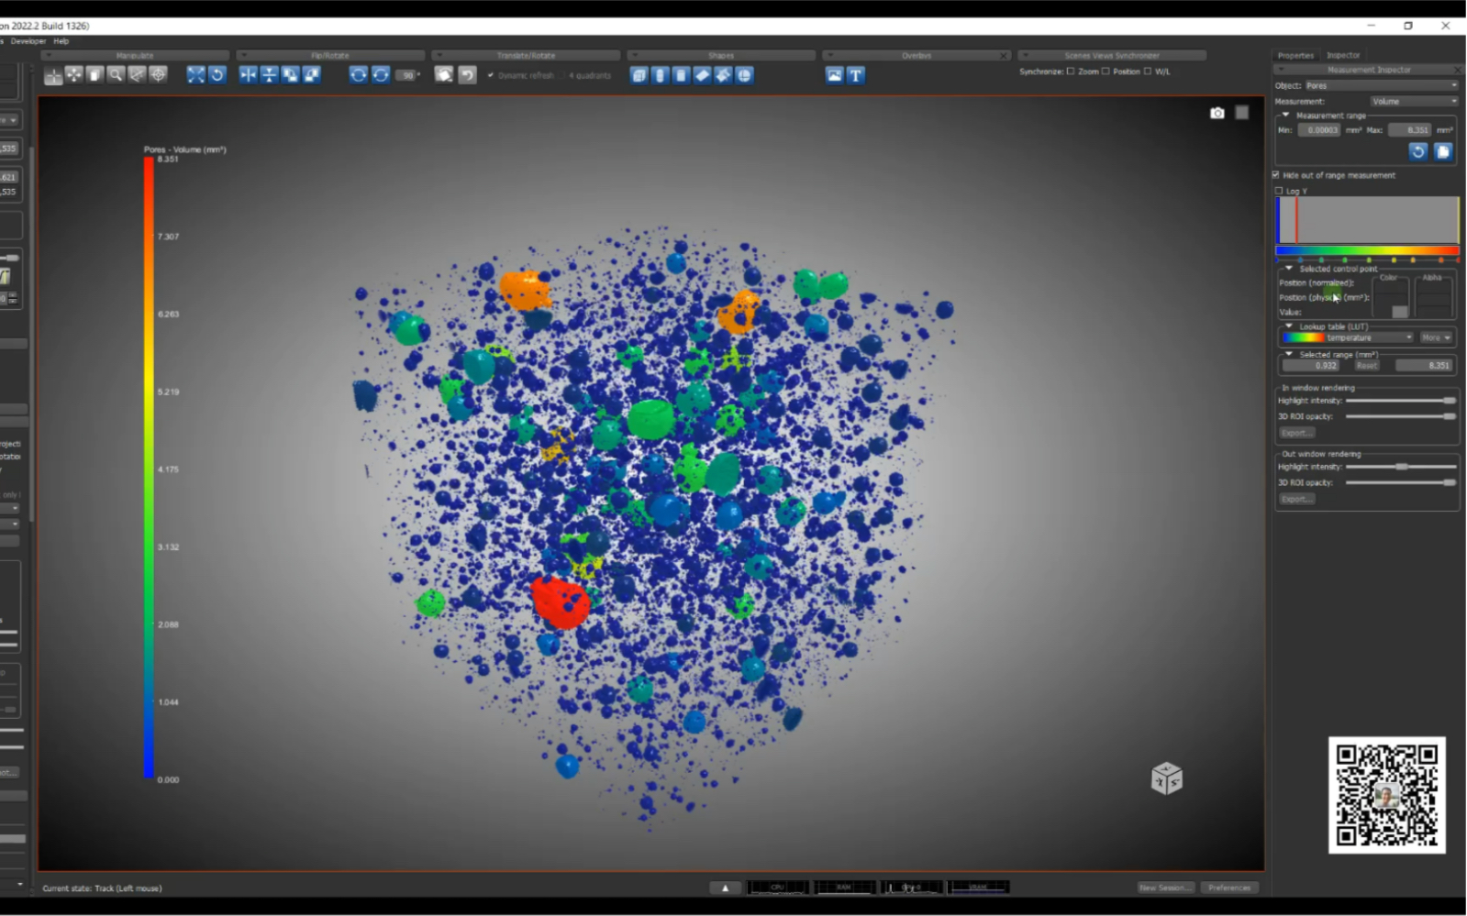Click the fit-to-view expand arrows icon
This screenshot has width=1467, height=916.
point(196,75)
